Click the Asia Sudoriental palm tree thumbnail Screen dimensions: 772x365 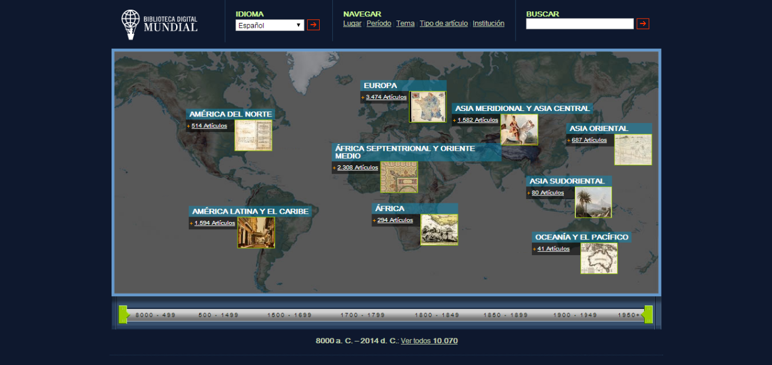[593, 202]
